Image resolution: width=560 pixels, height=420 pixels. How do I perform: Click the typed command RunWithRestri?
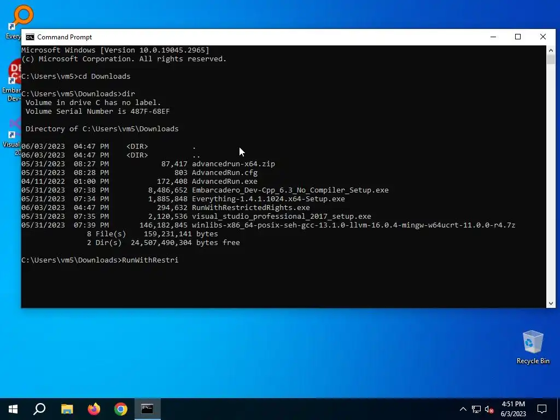150,260
